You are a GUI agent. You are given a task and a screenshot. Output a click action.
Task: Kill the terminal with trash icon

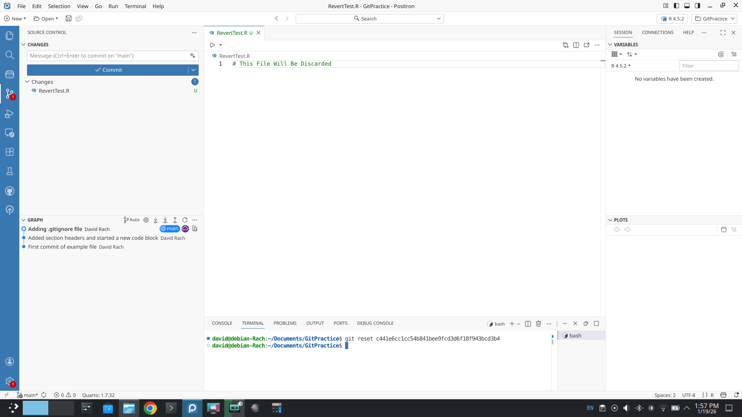point(538,324)
